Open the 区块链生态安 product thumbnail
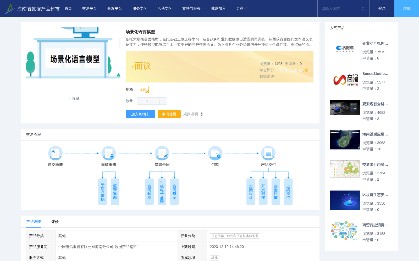The height and width of the screenshot is (261, 419). click(x=345, y=200)
